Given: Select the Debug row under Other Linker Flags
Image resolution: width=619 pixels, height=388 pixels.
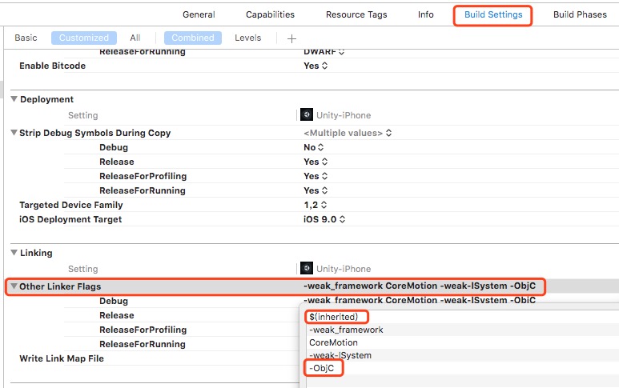Looking at the screenshot, I should [x=114, y=301].
